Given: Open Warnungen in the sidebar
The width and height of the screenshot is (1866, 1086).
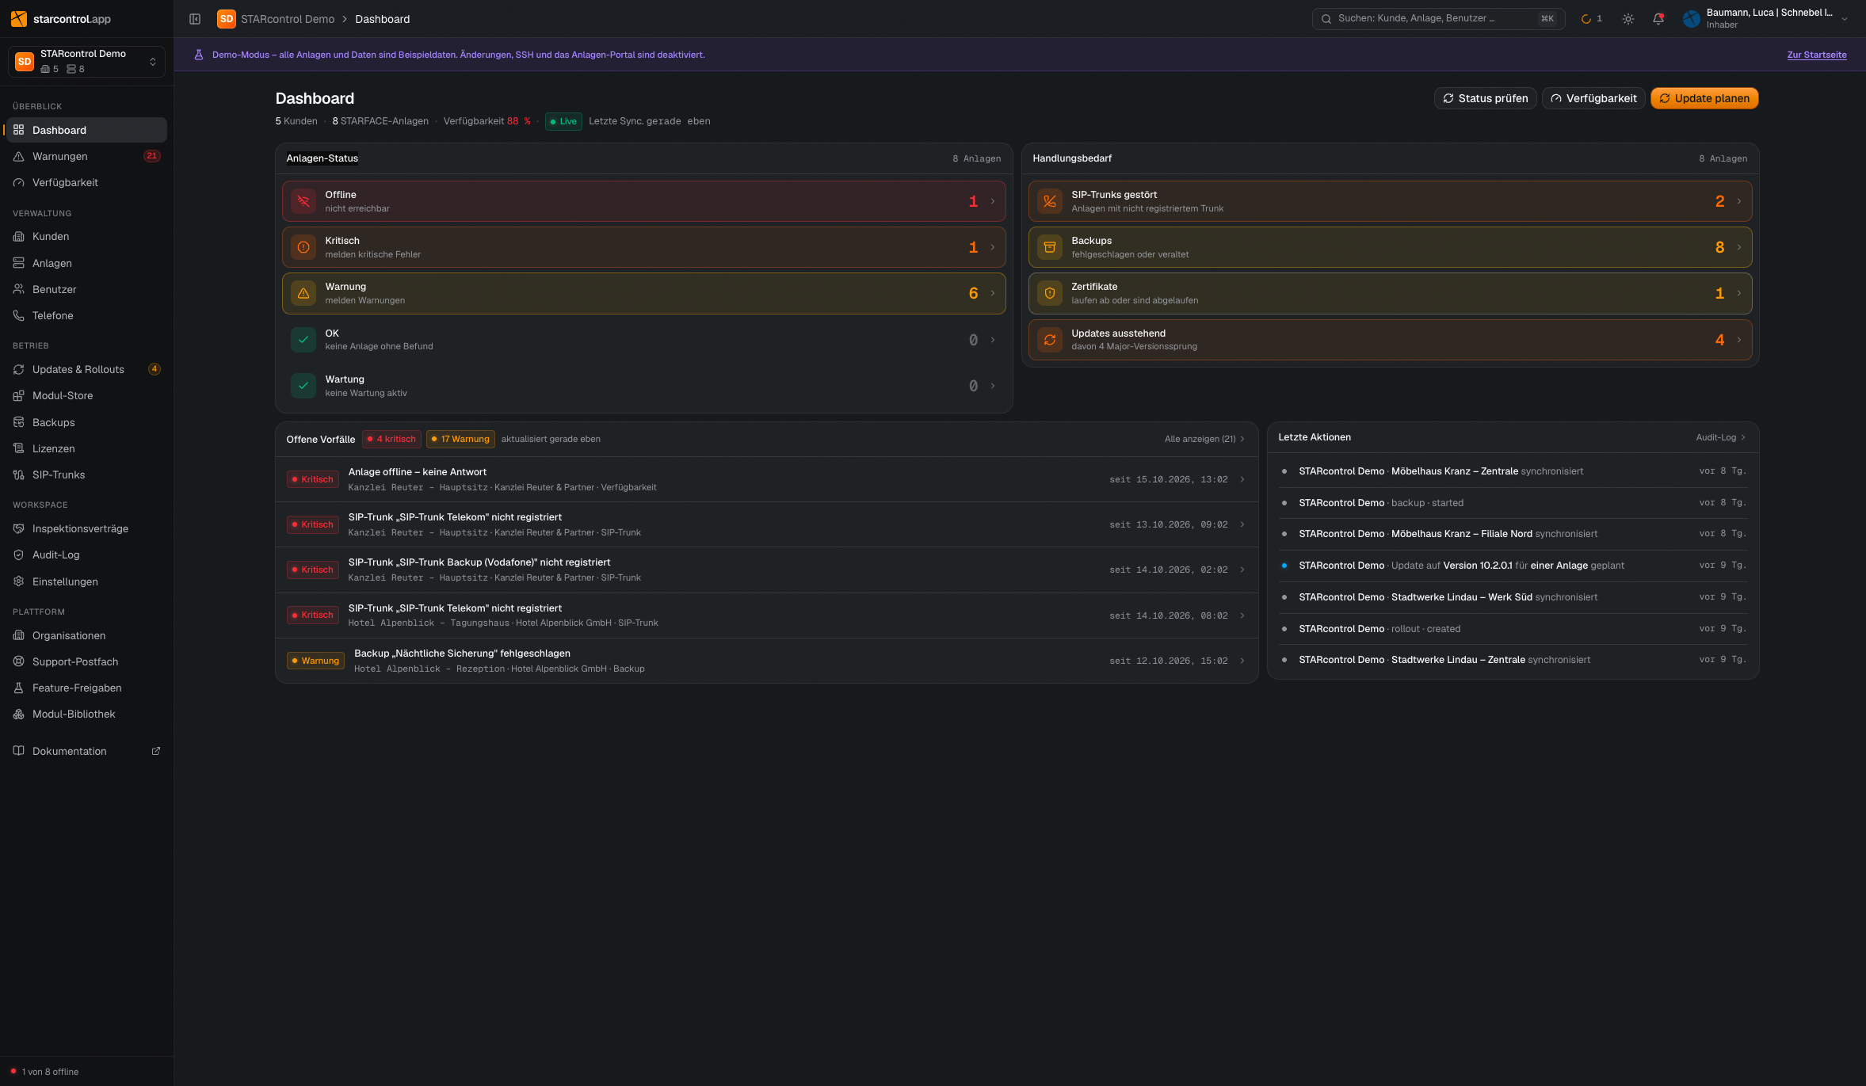Looking at the screenshot, I should click(x=86, y=156).
